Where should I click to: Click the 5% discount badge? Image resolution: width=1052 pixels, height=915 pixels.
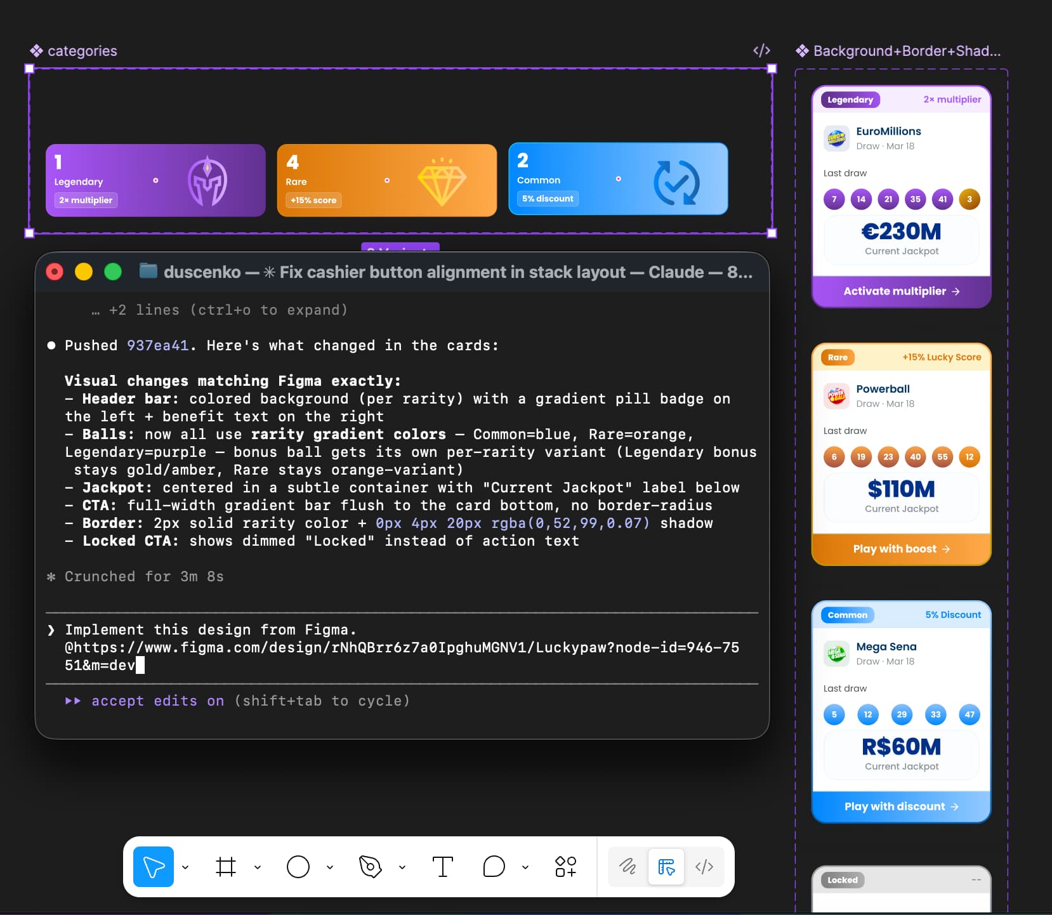tap(548, 199)
